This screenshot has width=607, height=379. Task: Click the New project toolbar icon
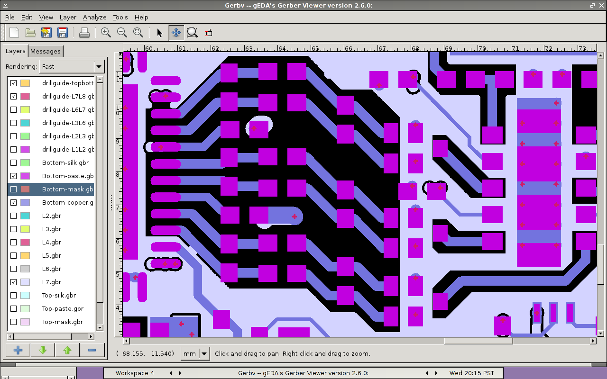14,33
